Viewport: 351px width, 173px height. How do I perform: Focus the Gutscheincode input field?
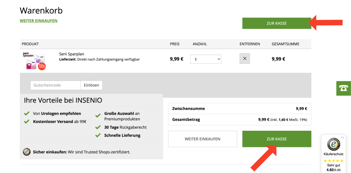click(x=55, y=85)
